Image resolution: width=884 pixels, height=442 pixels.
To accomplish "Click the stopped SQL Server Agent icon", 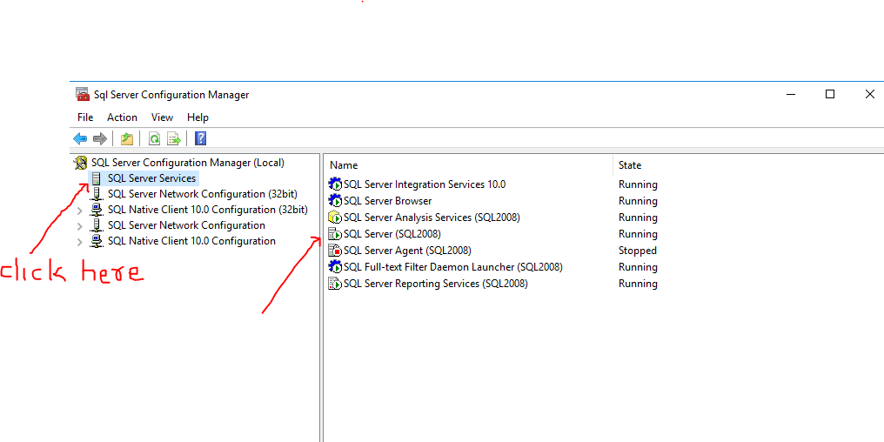I will (x=335, y=251).
